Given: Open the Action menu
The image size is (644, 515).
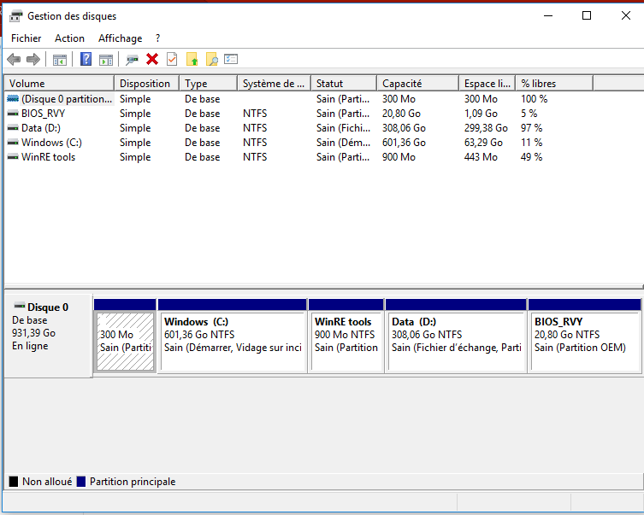Looking at the screenshot, I should coord(70,38).
